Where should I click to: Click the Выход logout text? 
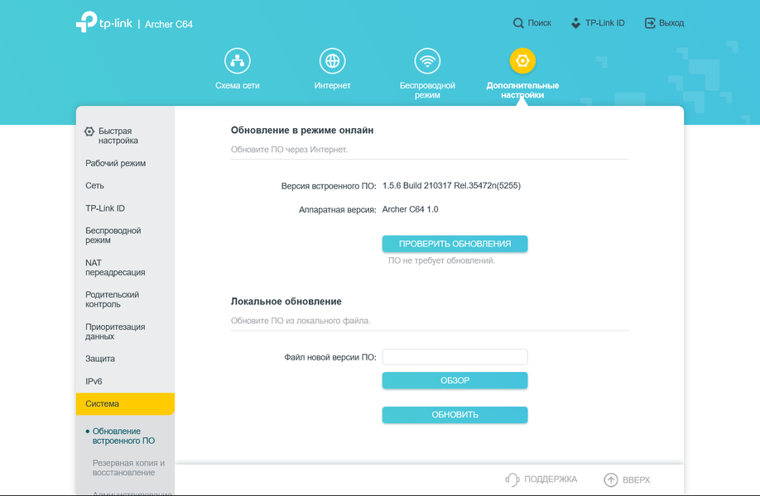(671, 23)
